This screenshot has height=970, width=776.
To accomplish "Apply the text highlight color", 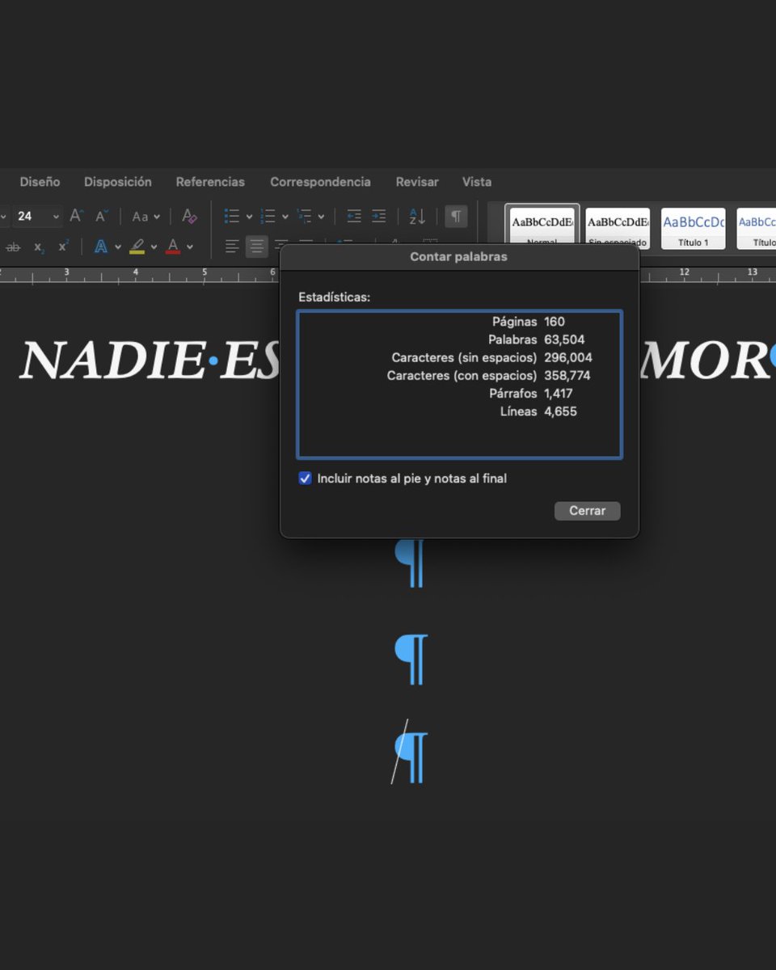I will coord(137,247).
